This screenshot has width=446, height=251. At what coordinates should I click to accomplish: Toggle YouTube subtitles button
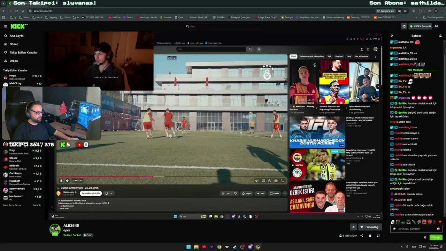(x=263, y=181)
